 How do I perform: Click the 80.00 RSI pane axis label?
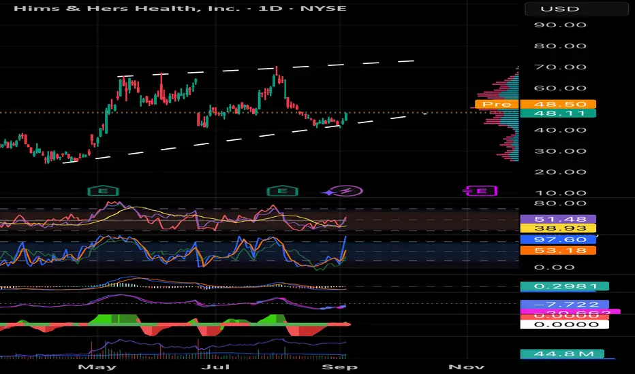(x=560, y=203)
